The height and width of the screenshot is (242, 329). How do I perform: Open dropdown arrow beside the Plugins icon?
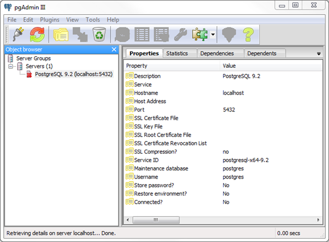pos(213,34)
